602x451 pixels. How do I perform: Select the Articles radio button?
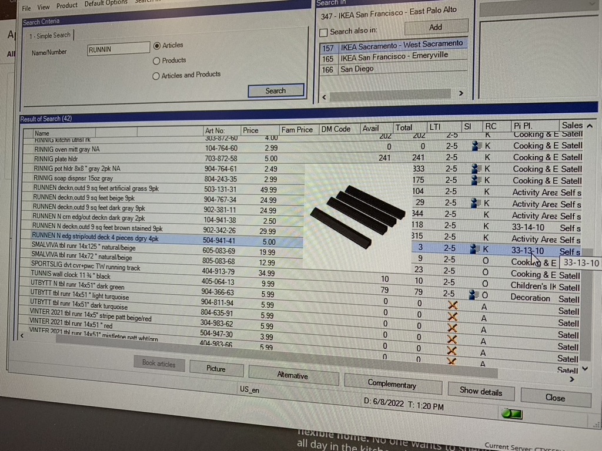tap(157, 46)
